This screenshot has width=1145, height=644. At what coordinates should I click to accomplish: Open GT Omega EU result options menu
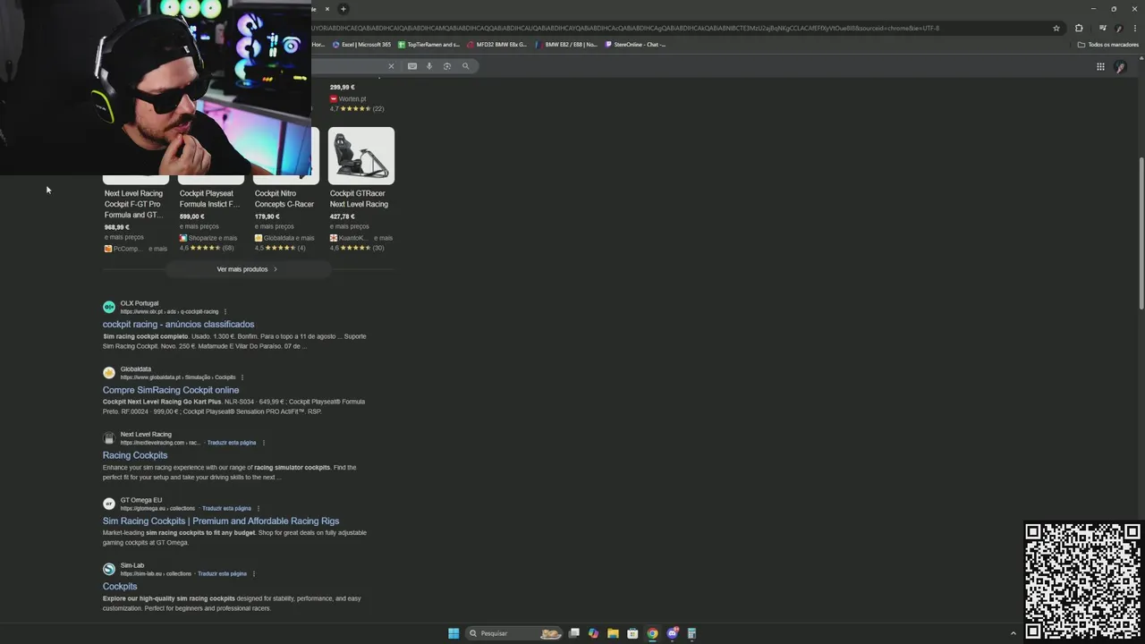click(x=259, y=509)
